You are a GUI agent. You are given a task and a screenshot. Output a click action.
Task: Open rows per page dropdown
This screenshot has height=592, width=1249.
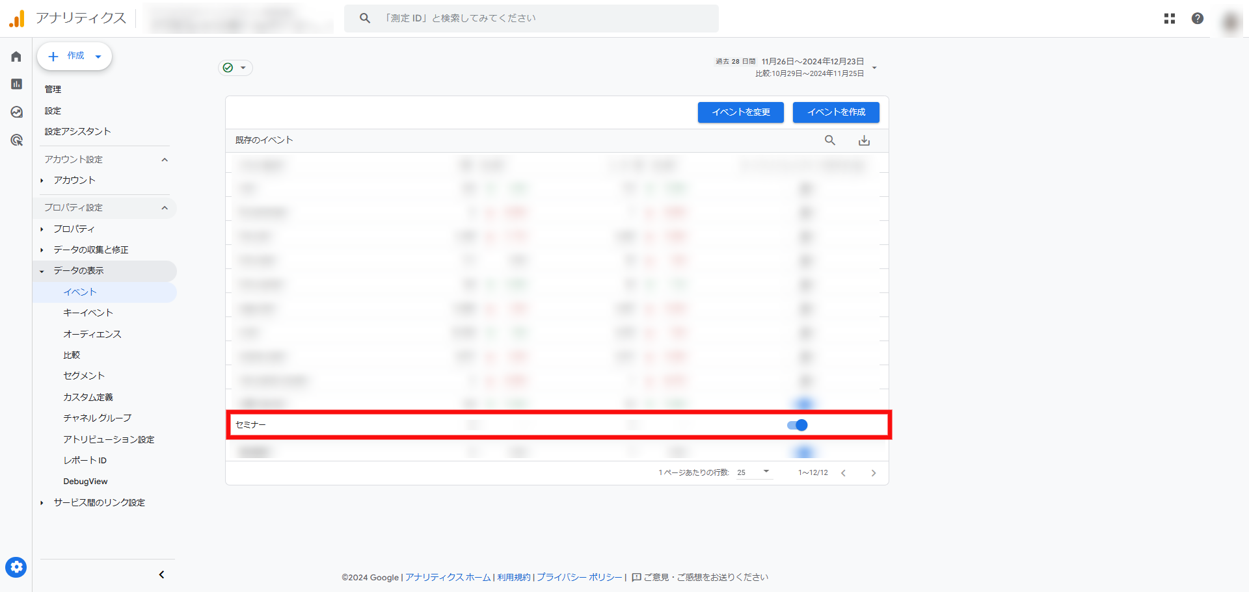755,472
